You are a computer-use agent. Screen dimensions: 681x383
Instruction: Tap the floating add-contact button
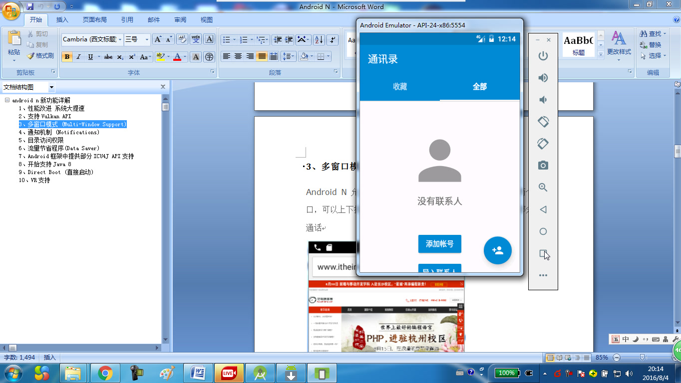click(498, 250)
